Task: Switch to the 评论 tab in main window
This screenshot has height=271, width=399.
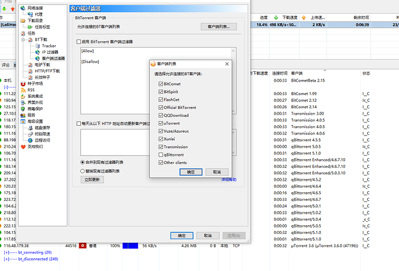Action: click(x=6, y=65)
